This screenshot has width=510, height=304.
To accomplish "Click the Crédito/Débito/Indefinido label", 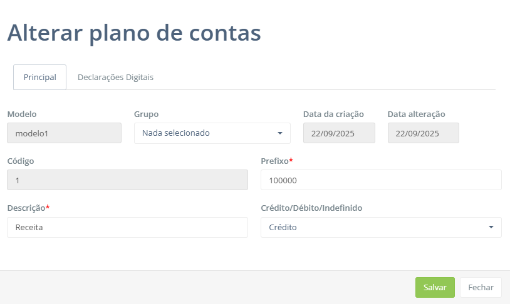I will pos(311,208).
